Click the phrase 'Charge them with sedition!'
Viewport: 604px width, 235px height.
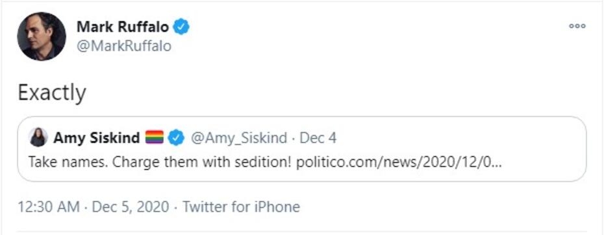[x=202, y=163]
